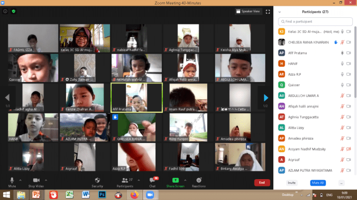The height and width of the screenshot is (200, 357).
Task: Unmute CHELSEA RANIA KINARIAN's microphone
Action: [x=342, y=42]
